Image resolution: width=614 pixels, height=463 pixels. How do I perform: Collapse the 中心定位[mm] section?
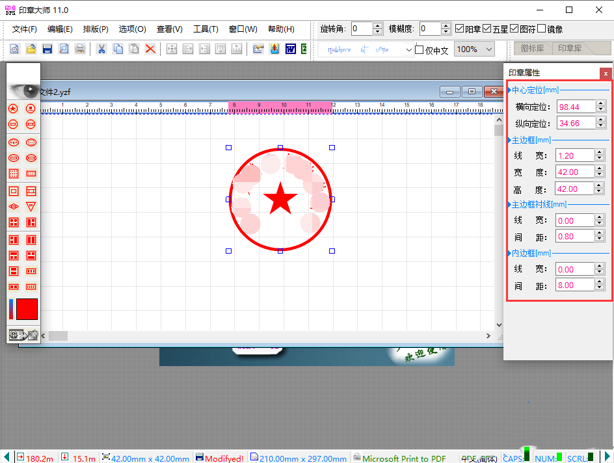509,90
